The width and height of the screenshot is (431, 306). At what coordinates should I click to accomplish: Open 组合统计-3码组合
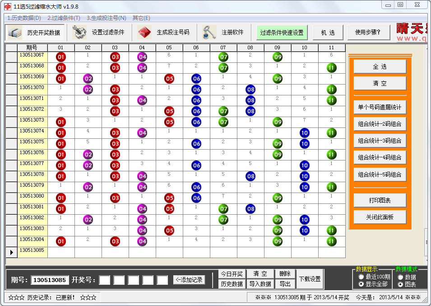pyautogui.click(x=380, y=141)
